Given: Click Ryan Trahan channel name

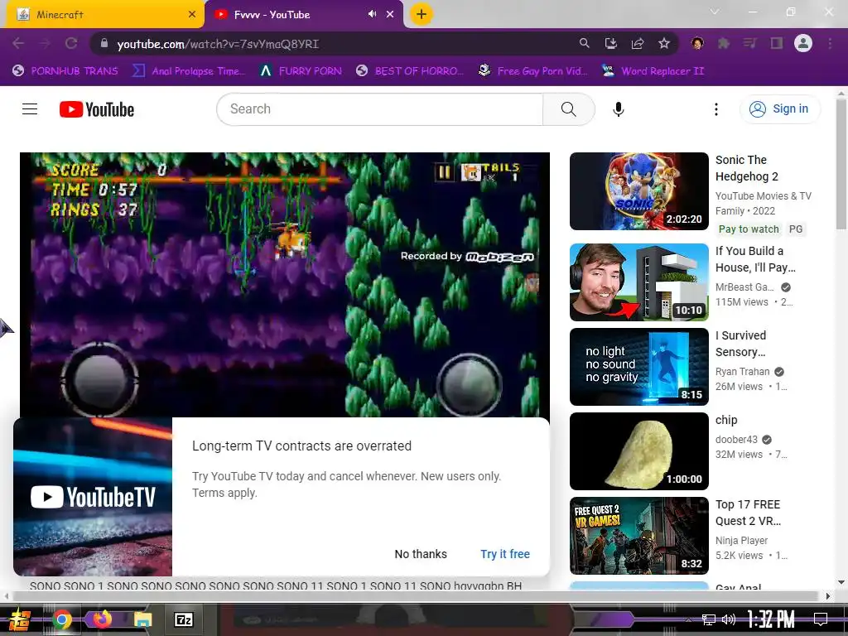Looking at the screenshot, I should pyautogui.click(x=742, y=372).
